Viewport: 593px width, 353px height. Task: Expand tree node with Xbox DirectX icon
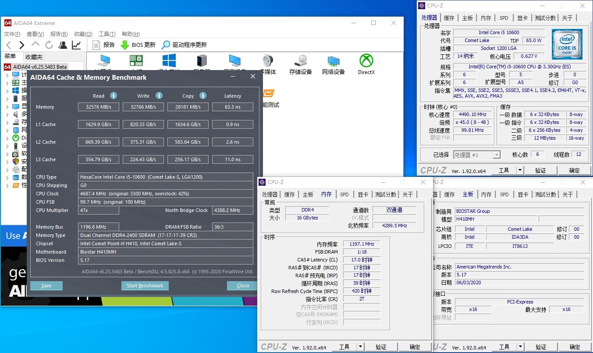7,138
